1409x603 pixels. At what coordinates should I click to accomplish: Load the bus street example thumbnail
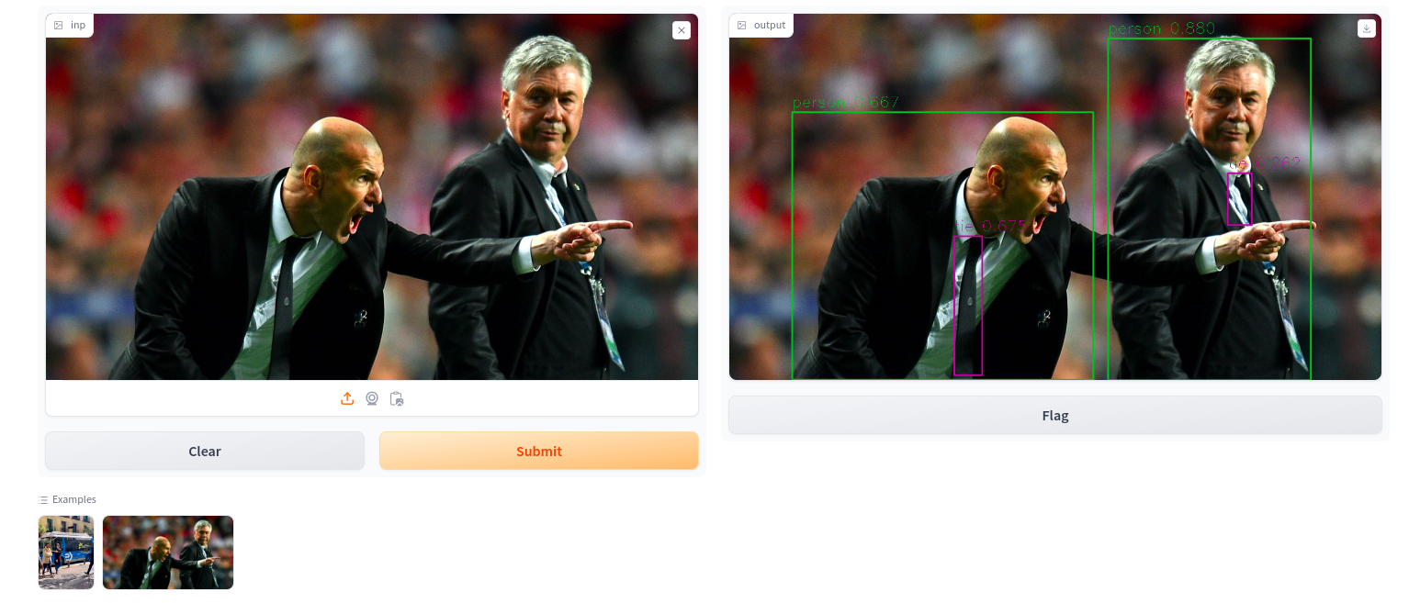click(x=66, y=553)
